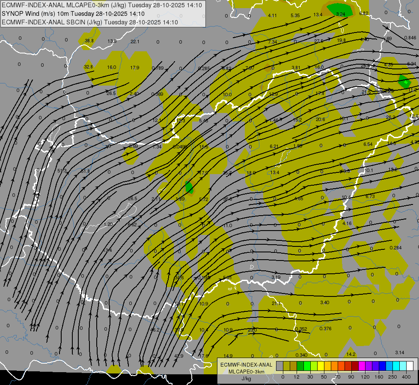The height and width of the screenshot is (385, 419).
Task: Select the magenta legend swatch
Action: [362, 366]
